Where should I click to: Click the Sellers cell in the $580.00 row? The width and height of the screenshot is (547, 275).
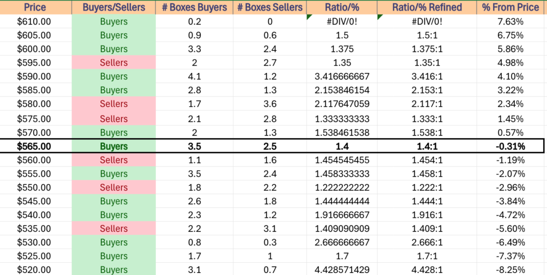coord(114,104)
